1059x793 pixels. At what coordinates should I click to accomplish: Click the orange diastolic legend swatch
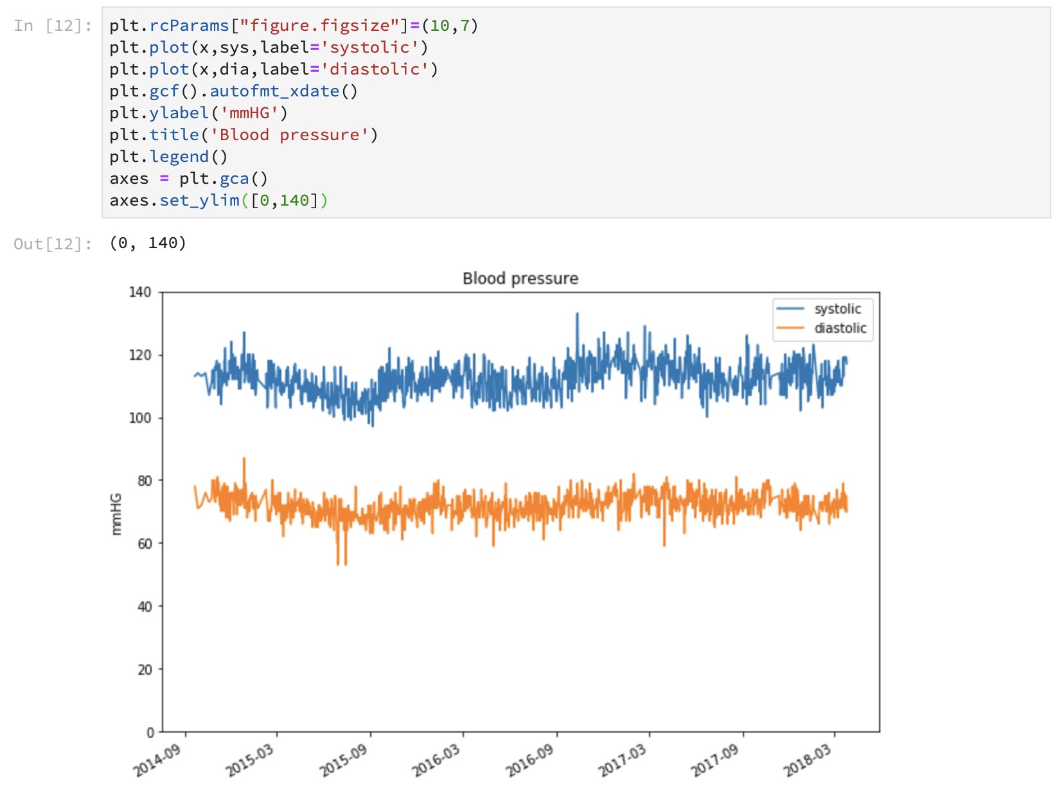point(790,328)
